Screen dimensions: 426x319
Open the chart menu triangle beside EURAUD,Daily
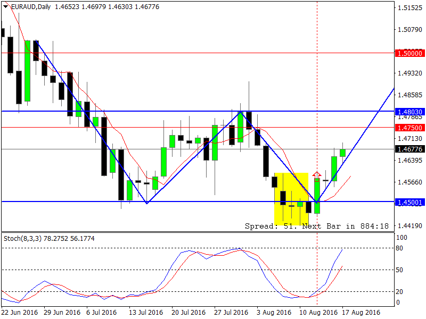tap(5, 6)
